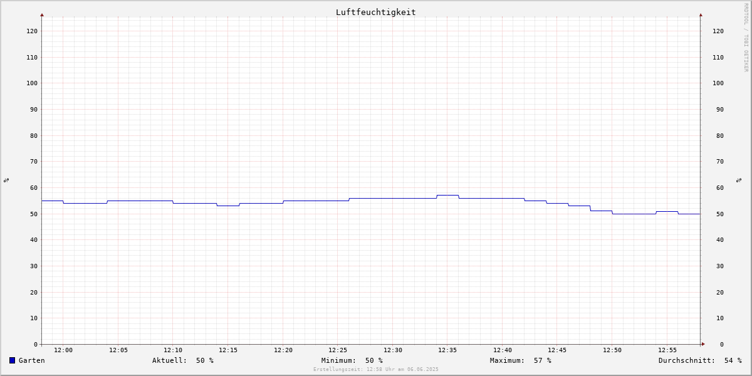This screenshot has height=376, width=752.
Task: Click the 12:55 time axis label
Action: (x=667, y=350)
